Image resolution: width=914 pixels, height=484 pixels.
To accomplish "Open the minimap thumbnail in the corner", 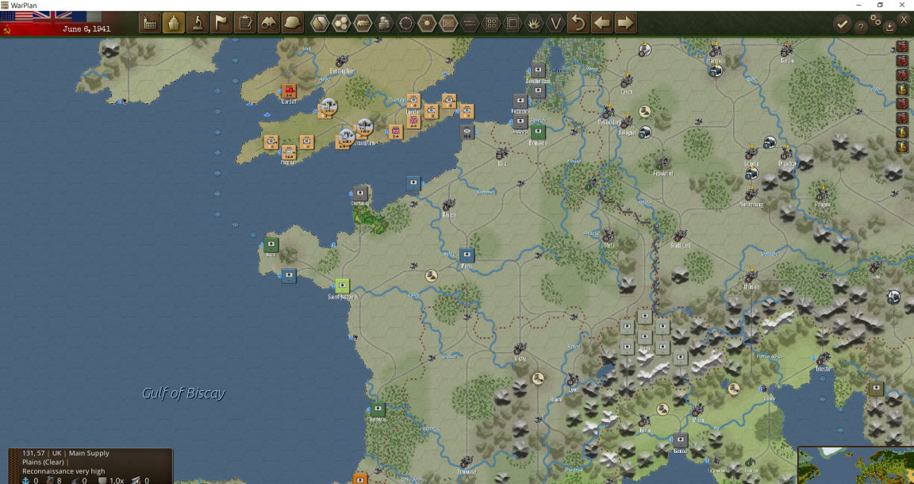I will coord(856,466).
